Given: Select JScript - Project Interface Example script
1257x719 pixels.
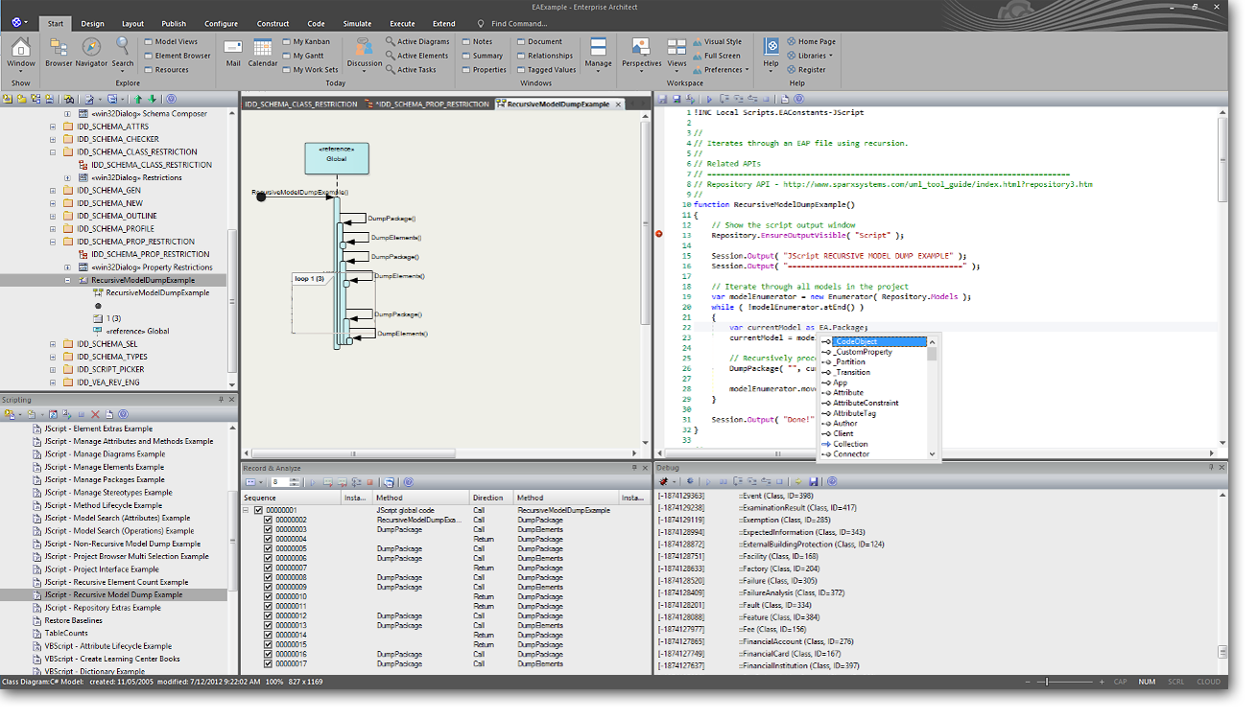Looking at the screenshot, I should (x=103, y=569).
